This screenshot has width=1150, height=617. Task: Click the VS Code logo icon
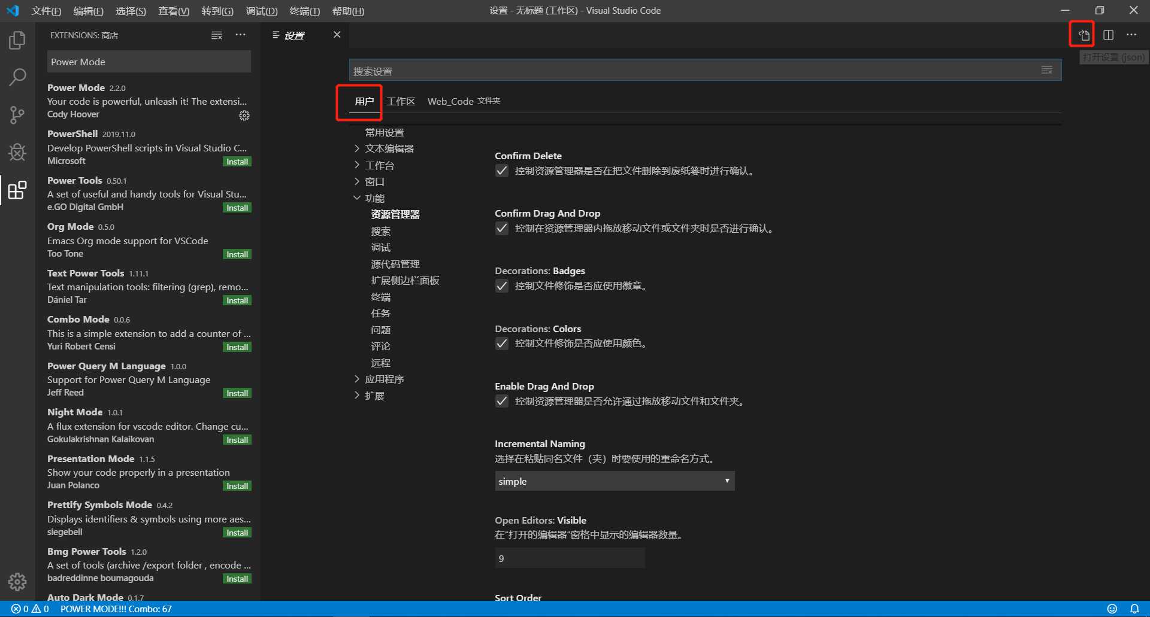13,11
